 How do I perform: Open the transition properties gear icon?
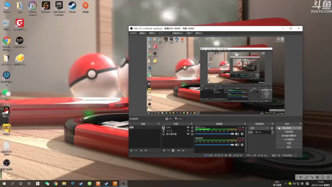(x=272, y=128)
